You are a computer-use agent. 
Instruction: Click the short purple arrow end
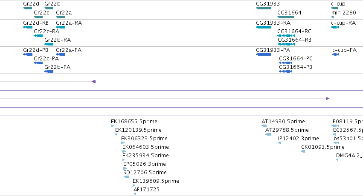pyautogui.click(x=94, y=82)
